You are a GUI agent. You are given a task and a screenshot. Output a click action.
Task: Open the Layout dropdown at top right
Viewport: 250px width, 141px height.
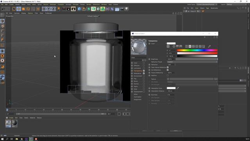tap(237, 4)
